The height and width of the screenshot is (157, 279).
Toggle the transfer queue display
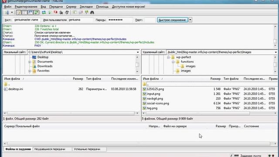point(36,13)
